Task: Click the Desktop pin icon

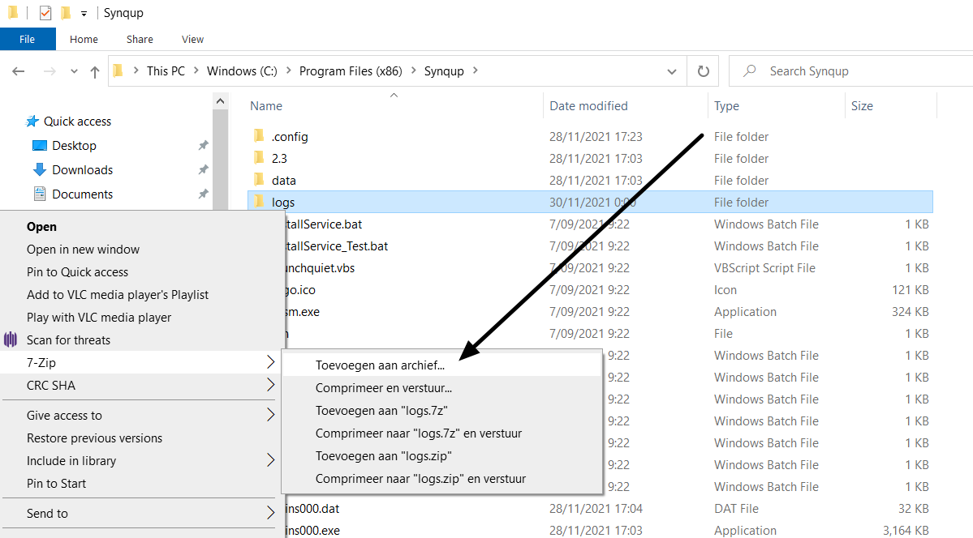Action: click(203, 146)
